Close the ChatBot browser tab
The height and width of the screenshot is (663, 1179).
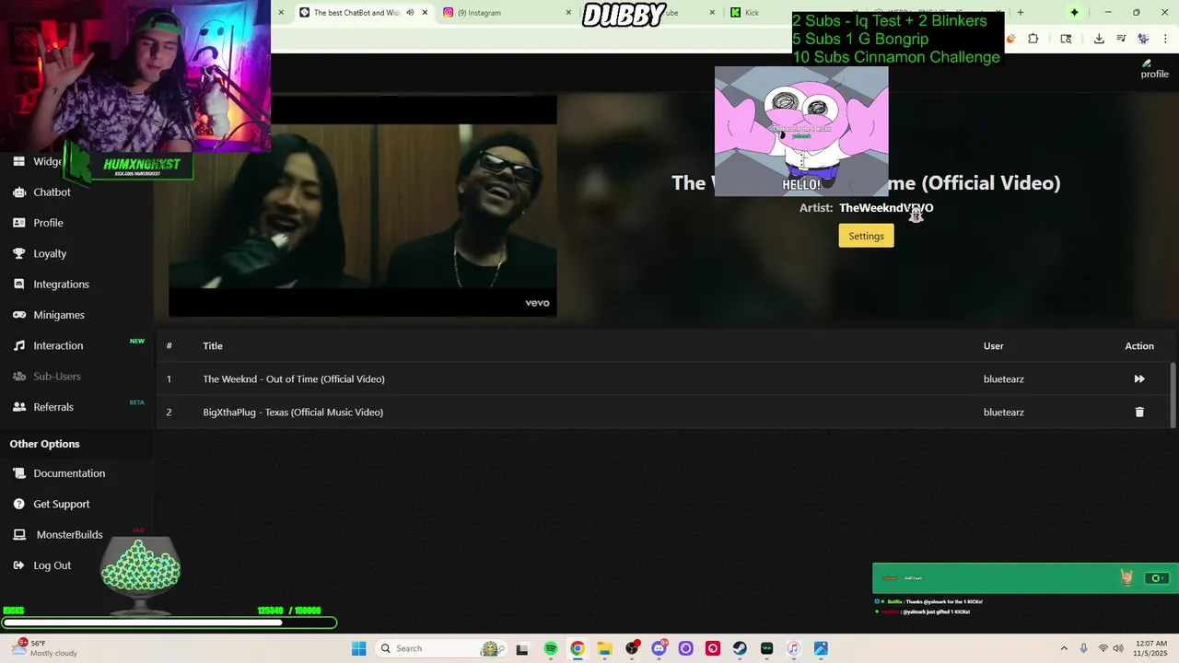[x=425, y=13]
